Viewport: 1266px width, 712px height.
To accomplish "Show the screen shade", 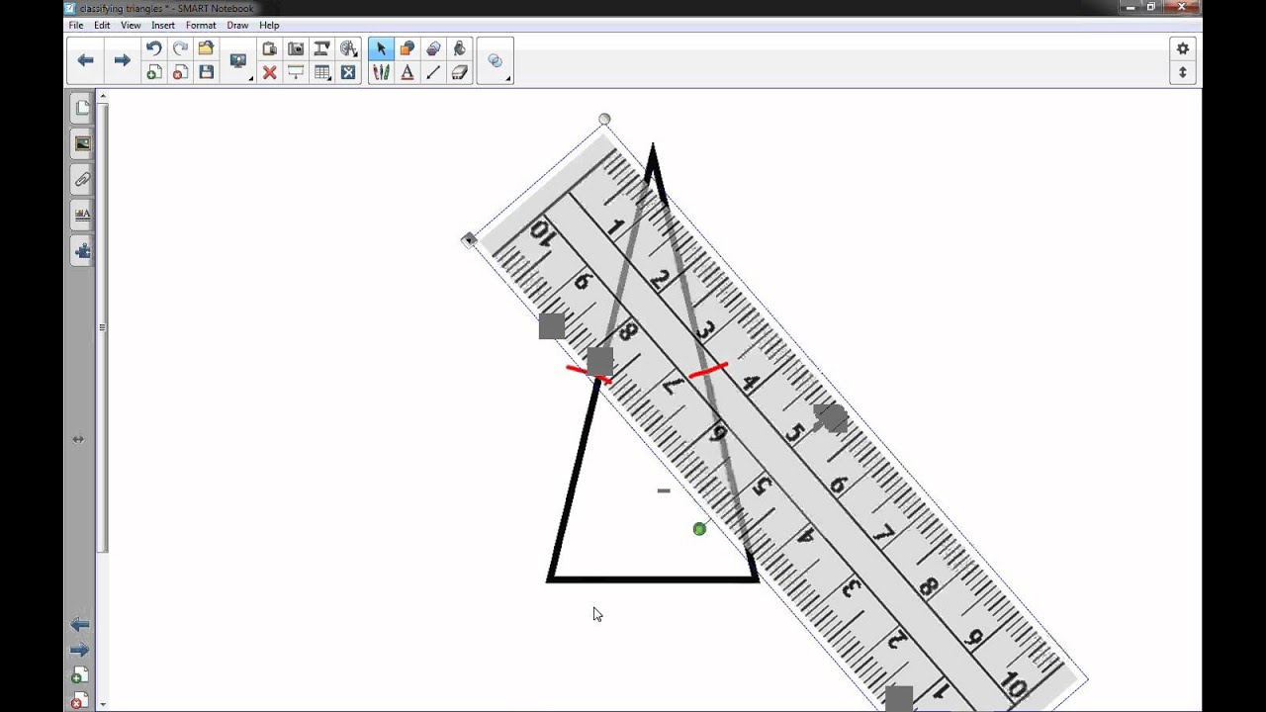I will 296,72.
